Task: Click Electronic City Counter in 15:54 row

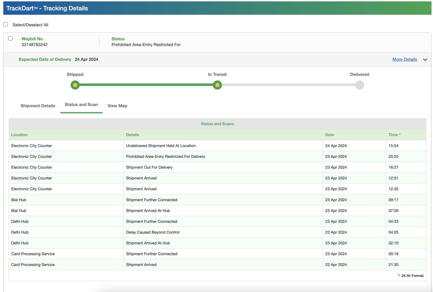Action: (31, 146)
